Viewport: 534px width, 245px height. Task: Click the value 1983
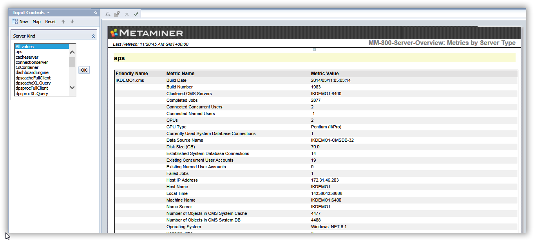(x=316, y=87)
